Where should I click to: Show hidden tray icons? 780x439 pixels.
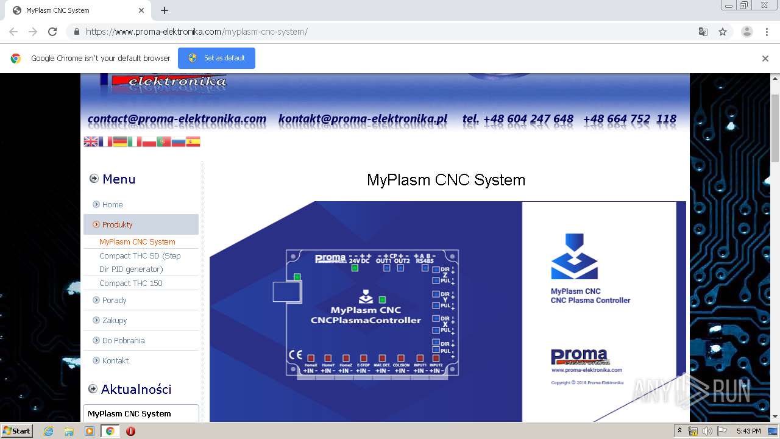pos(679,431)
